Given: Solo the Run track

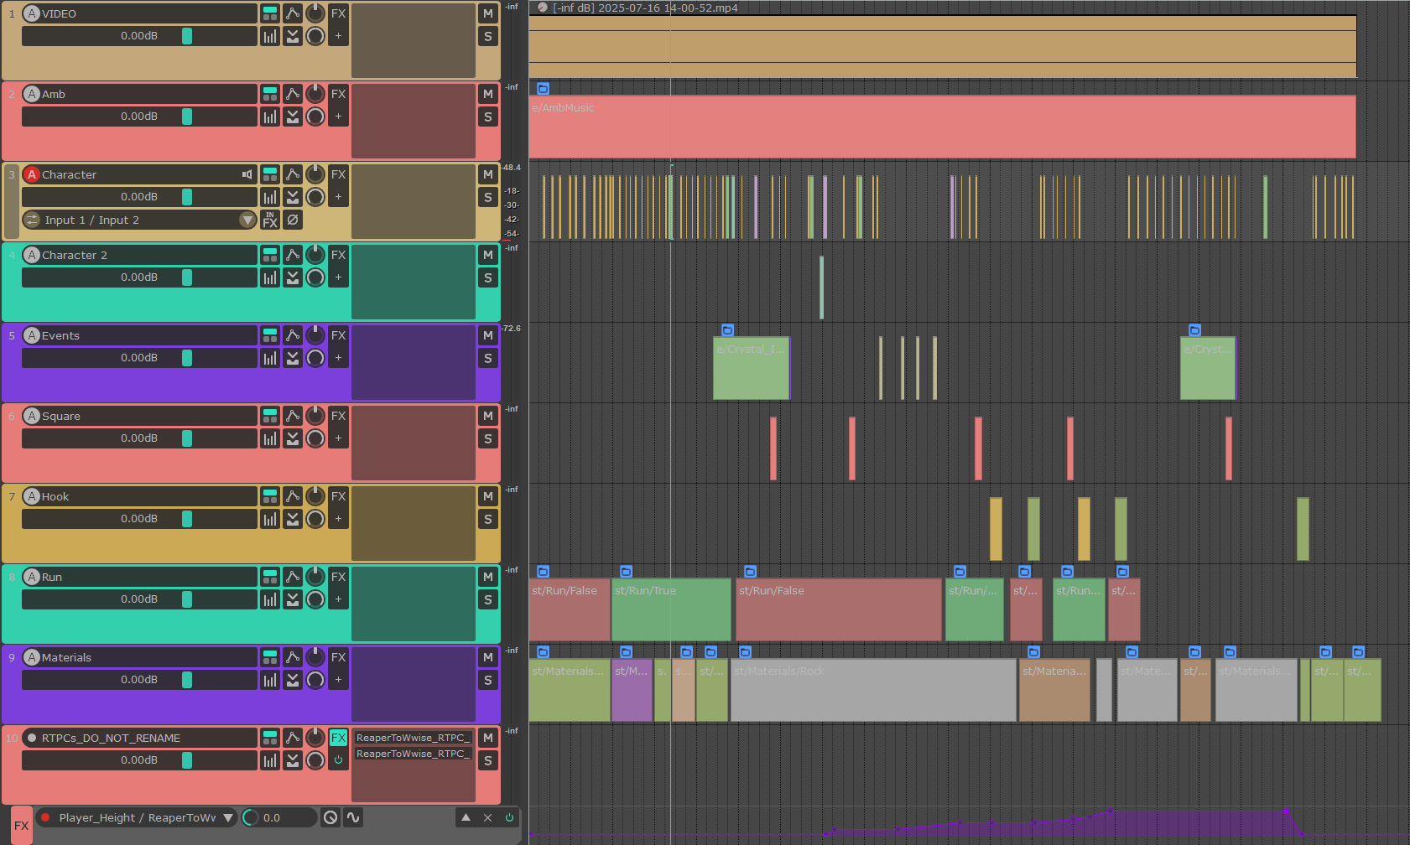Looking at the screenshot, I should (487, 599).
